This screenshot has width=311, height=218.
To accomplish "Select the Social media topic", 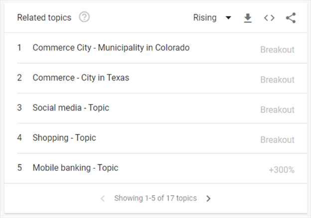I will [71, 108].
